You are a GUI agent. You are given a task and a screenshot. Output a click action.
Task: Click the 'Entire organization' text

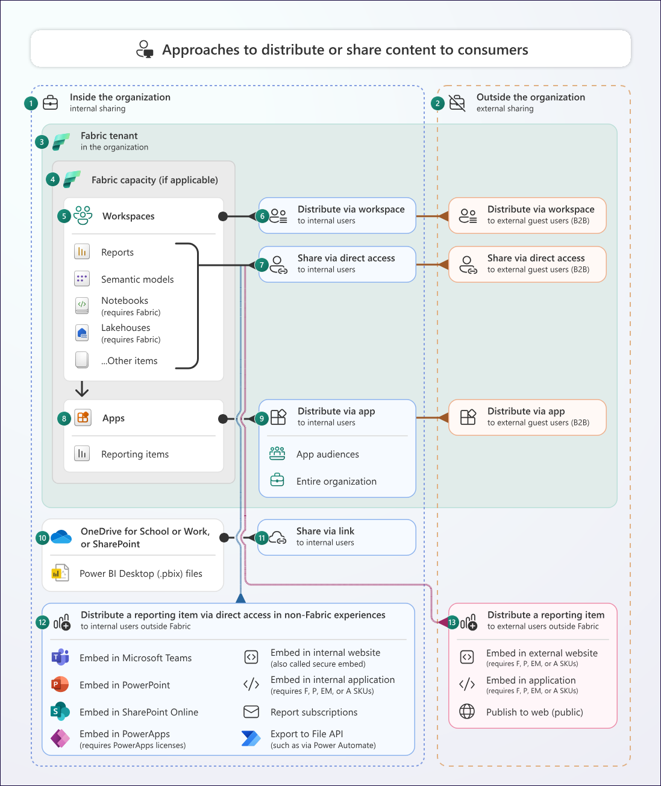336,481
